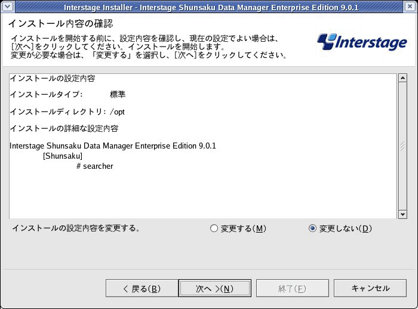Click the scroll-down arrow of the settings pane
Screen dimensions: 418x309
[402, 214]
